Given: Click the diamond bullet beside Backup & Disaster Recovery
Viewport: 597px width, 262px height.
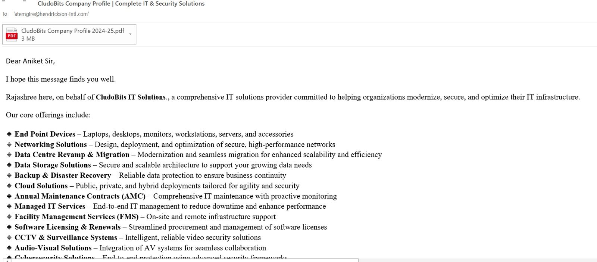Looking at the screenshot, I should pos(9,175).
